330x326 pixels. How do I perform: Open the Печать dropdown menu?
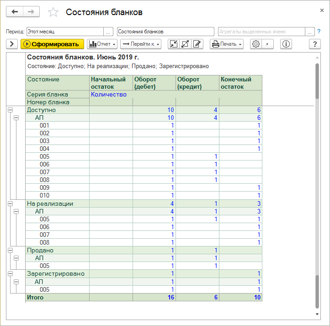[x=227, y=44]
